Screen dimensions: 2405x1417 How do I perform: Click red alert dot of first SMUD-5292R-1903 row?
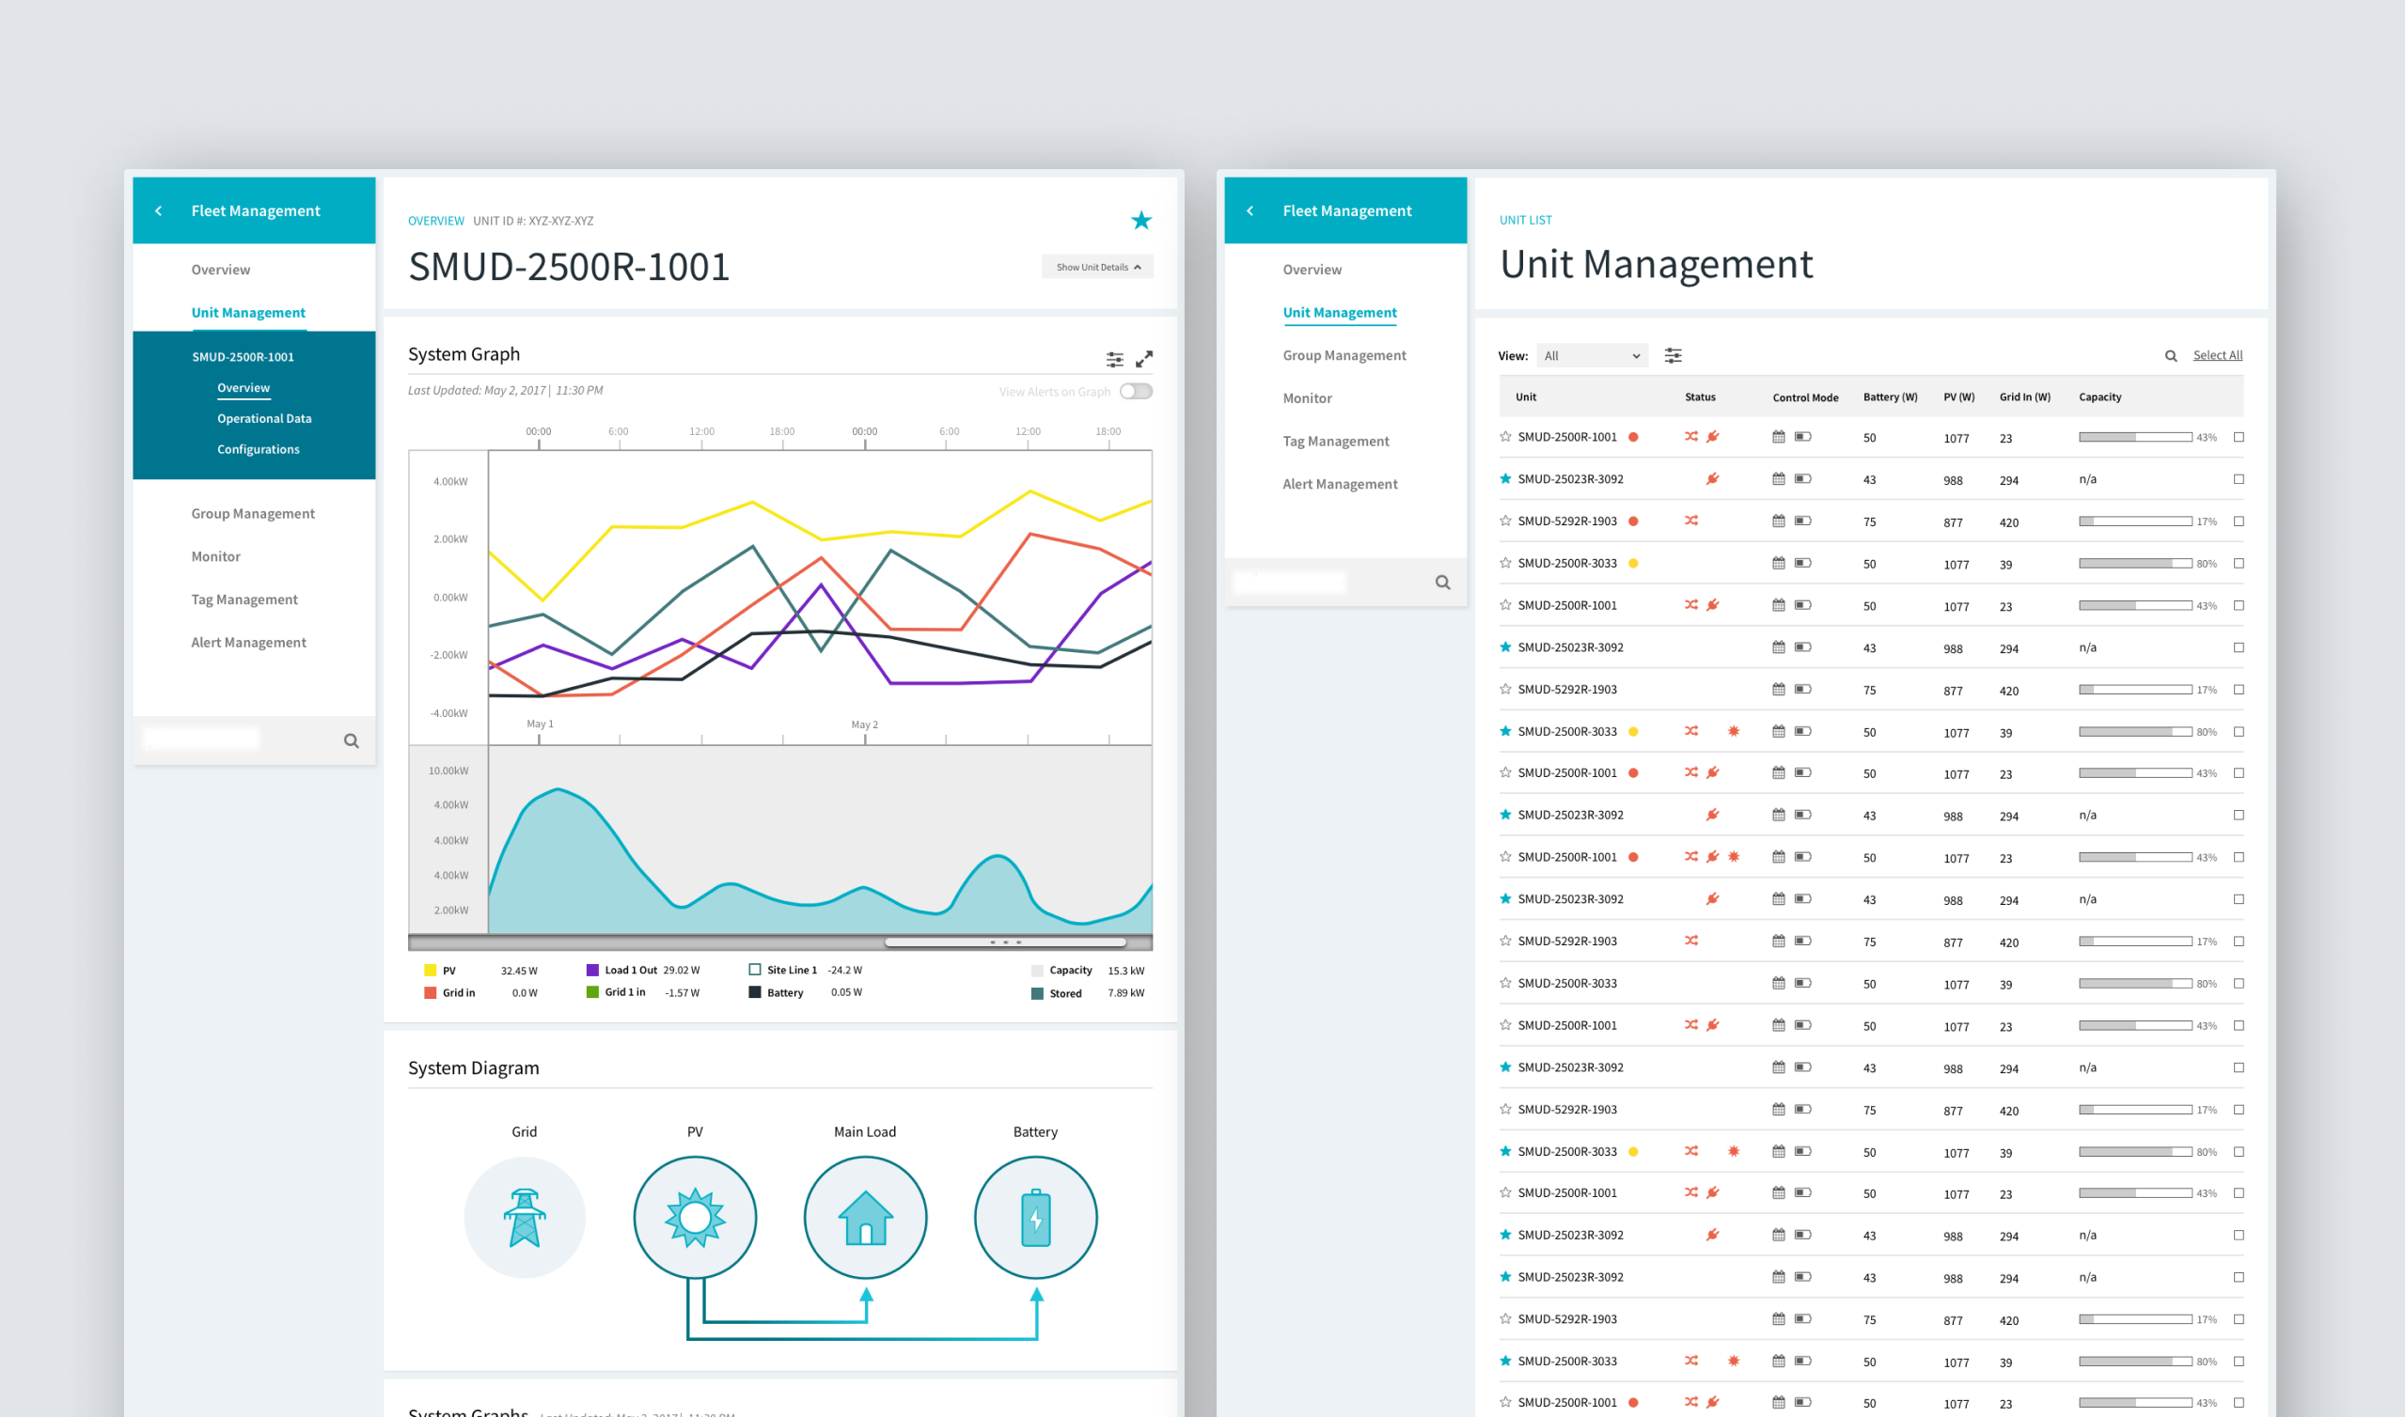(1633, 522)
